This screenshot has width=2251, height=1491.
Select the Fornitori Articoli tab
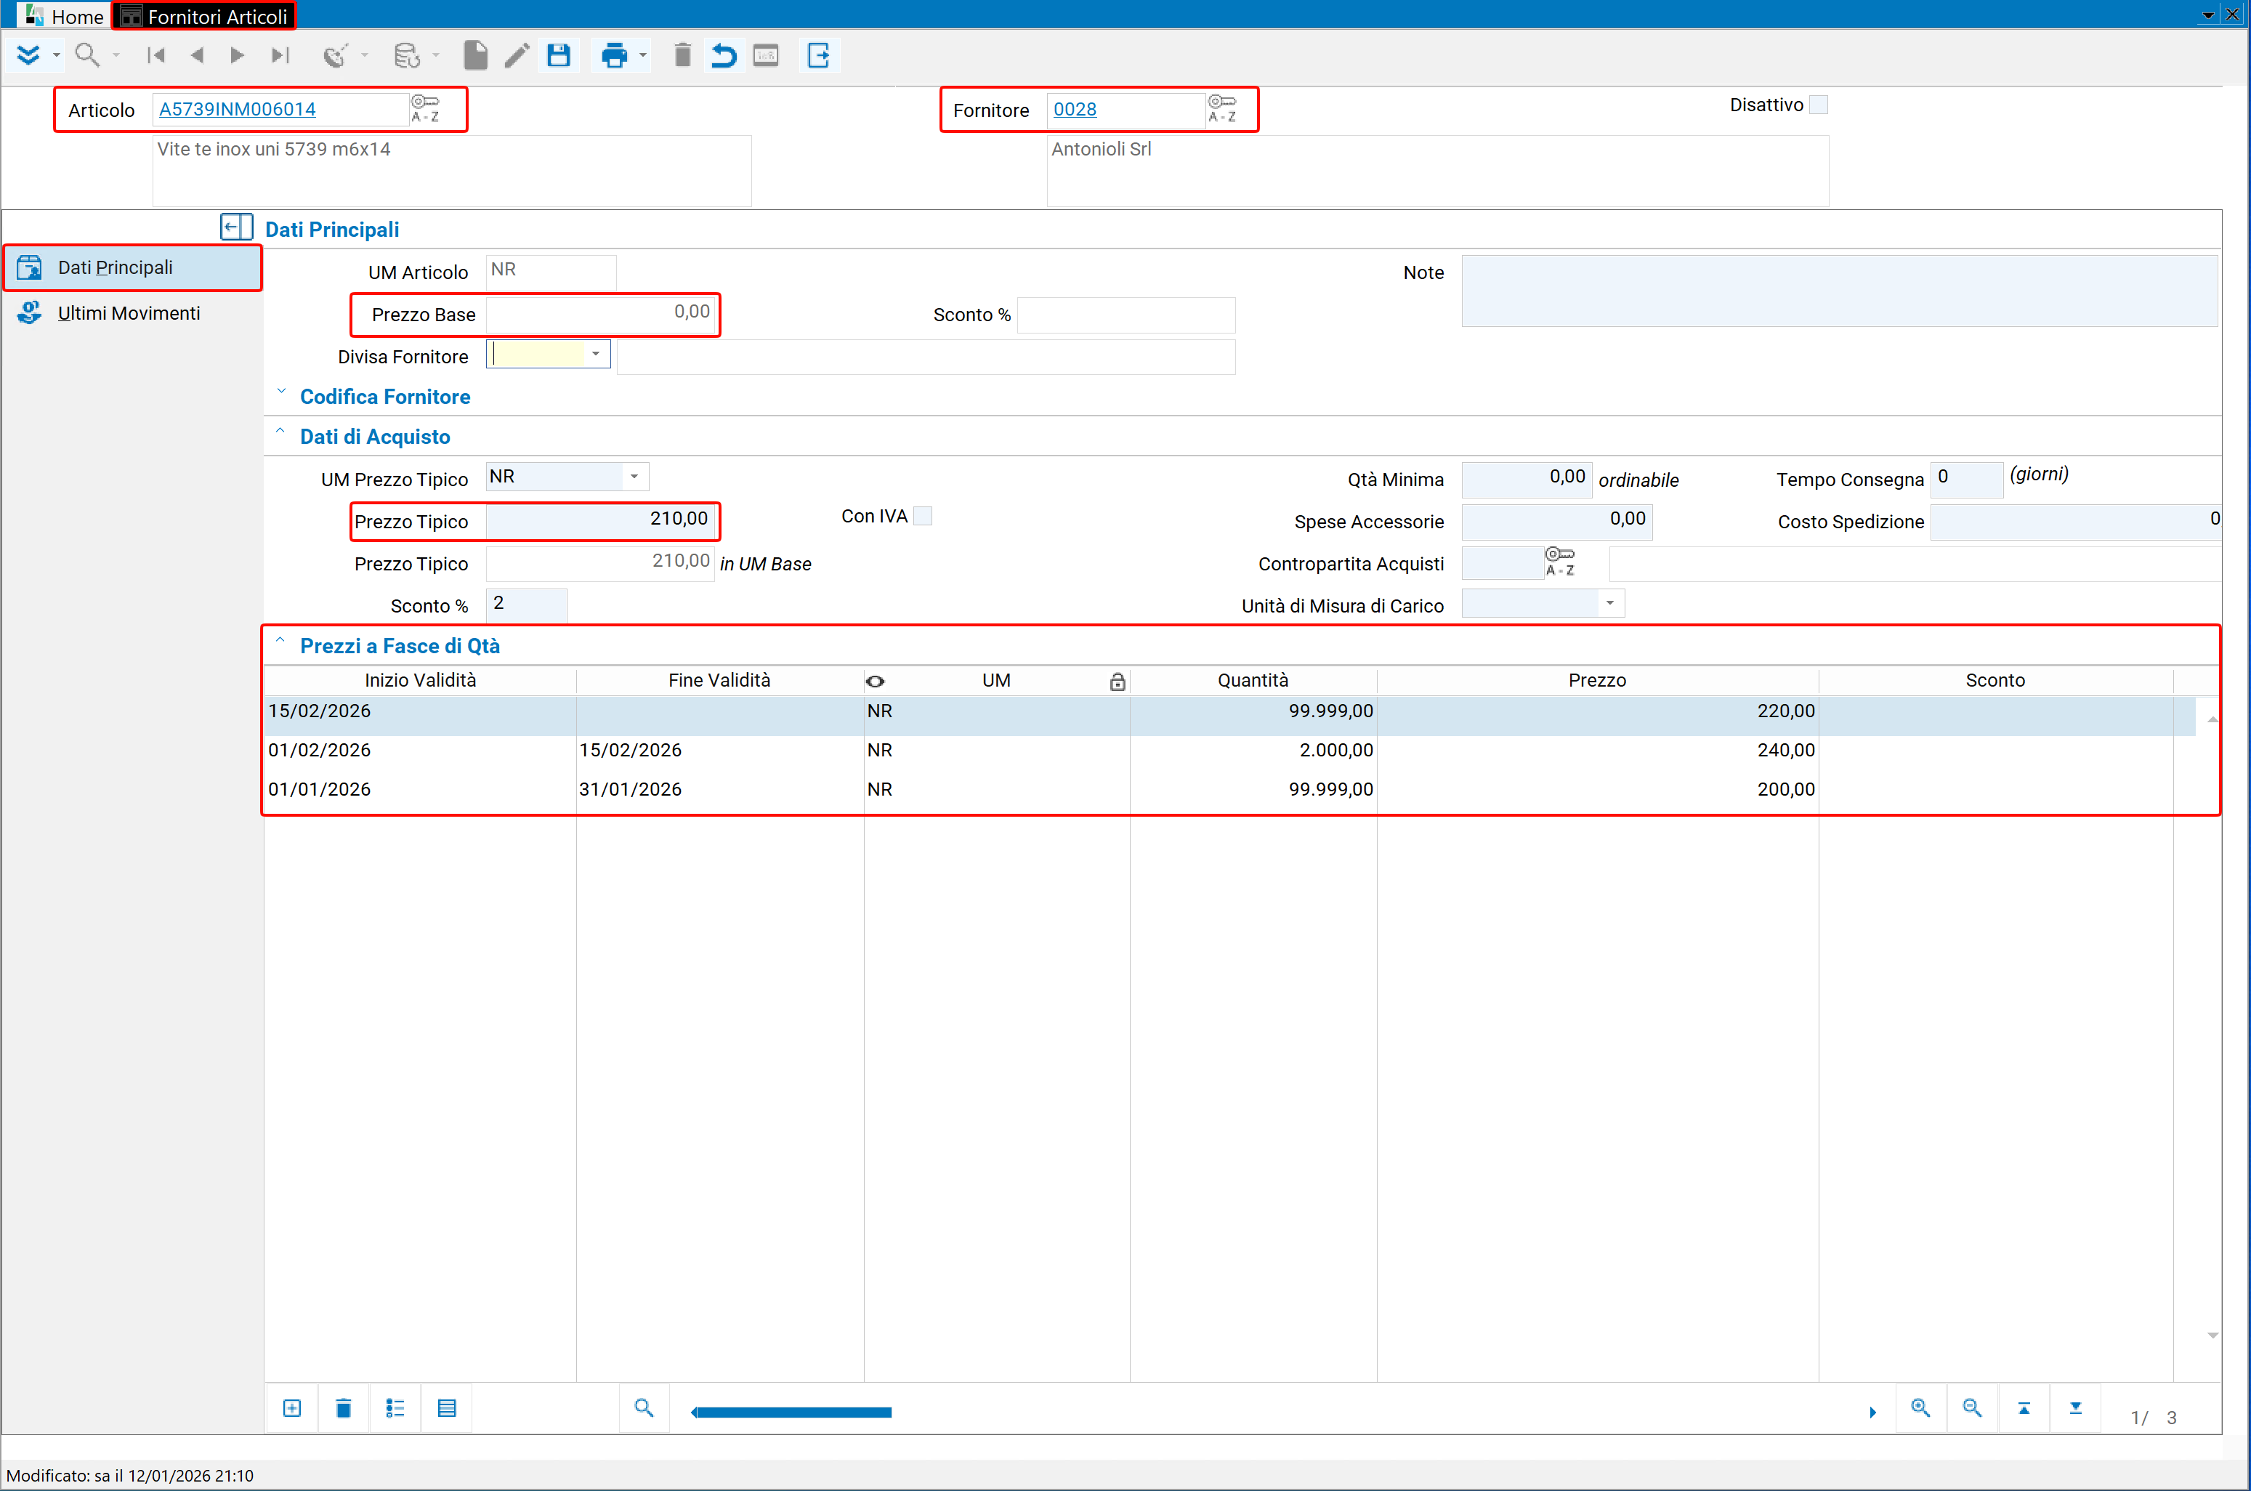pos(204,16)
